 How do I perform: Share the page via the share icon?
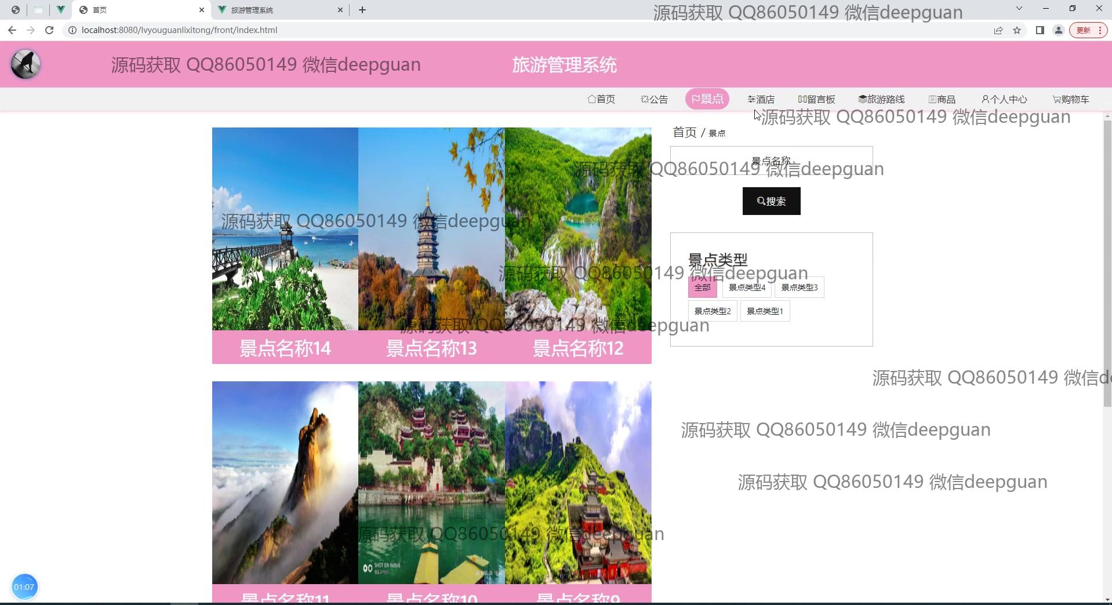tap(998, 30)
